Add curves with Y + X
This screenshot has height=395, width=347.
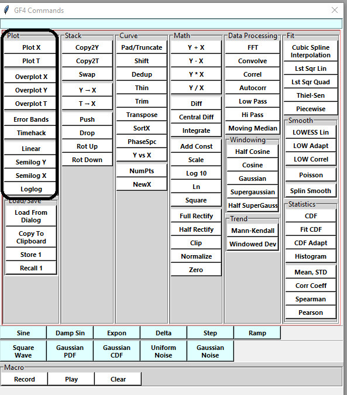(x=196, y=47)
